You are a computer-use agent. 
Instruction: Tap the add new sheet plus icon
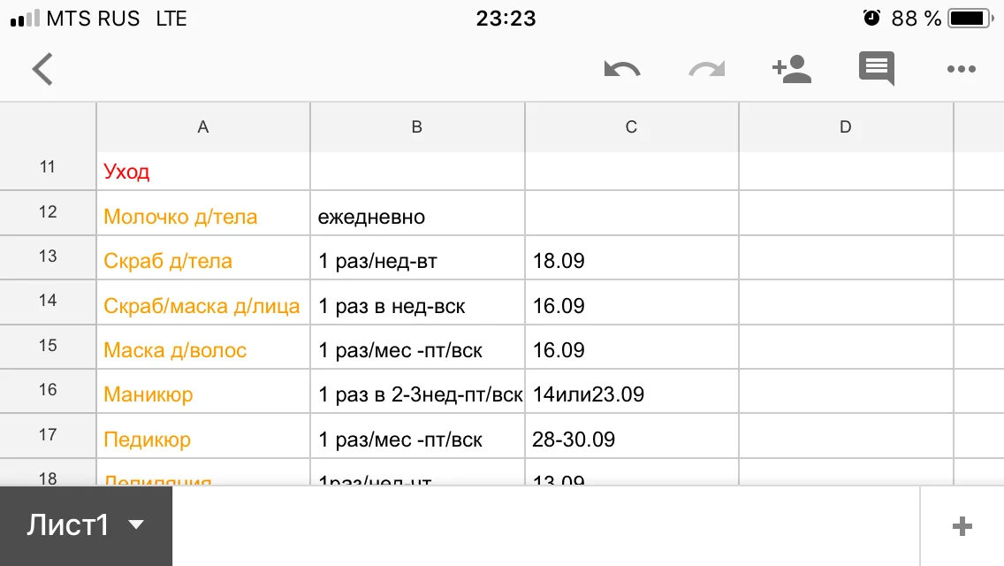960,525
